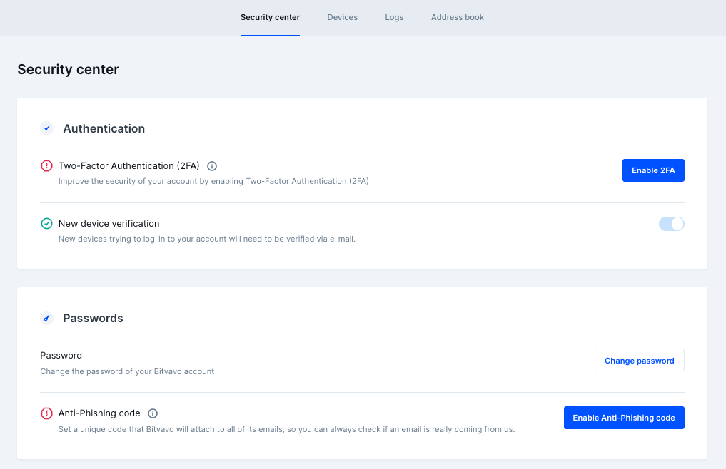
Task: Open the info icon next to 2FA
Action: (212, 166)
